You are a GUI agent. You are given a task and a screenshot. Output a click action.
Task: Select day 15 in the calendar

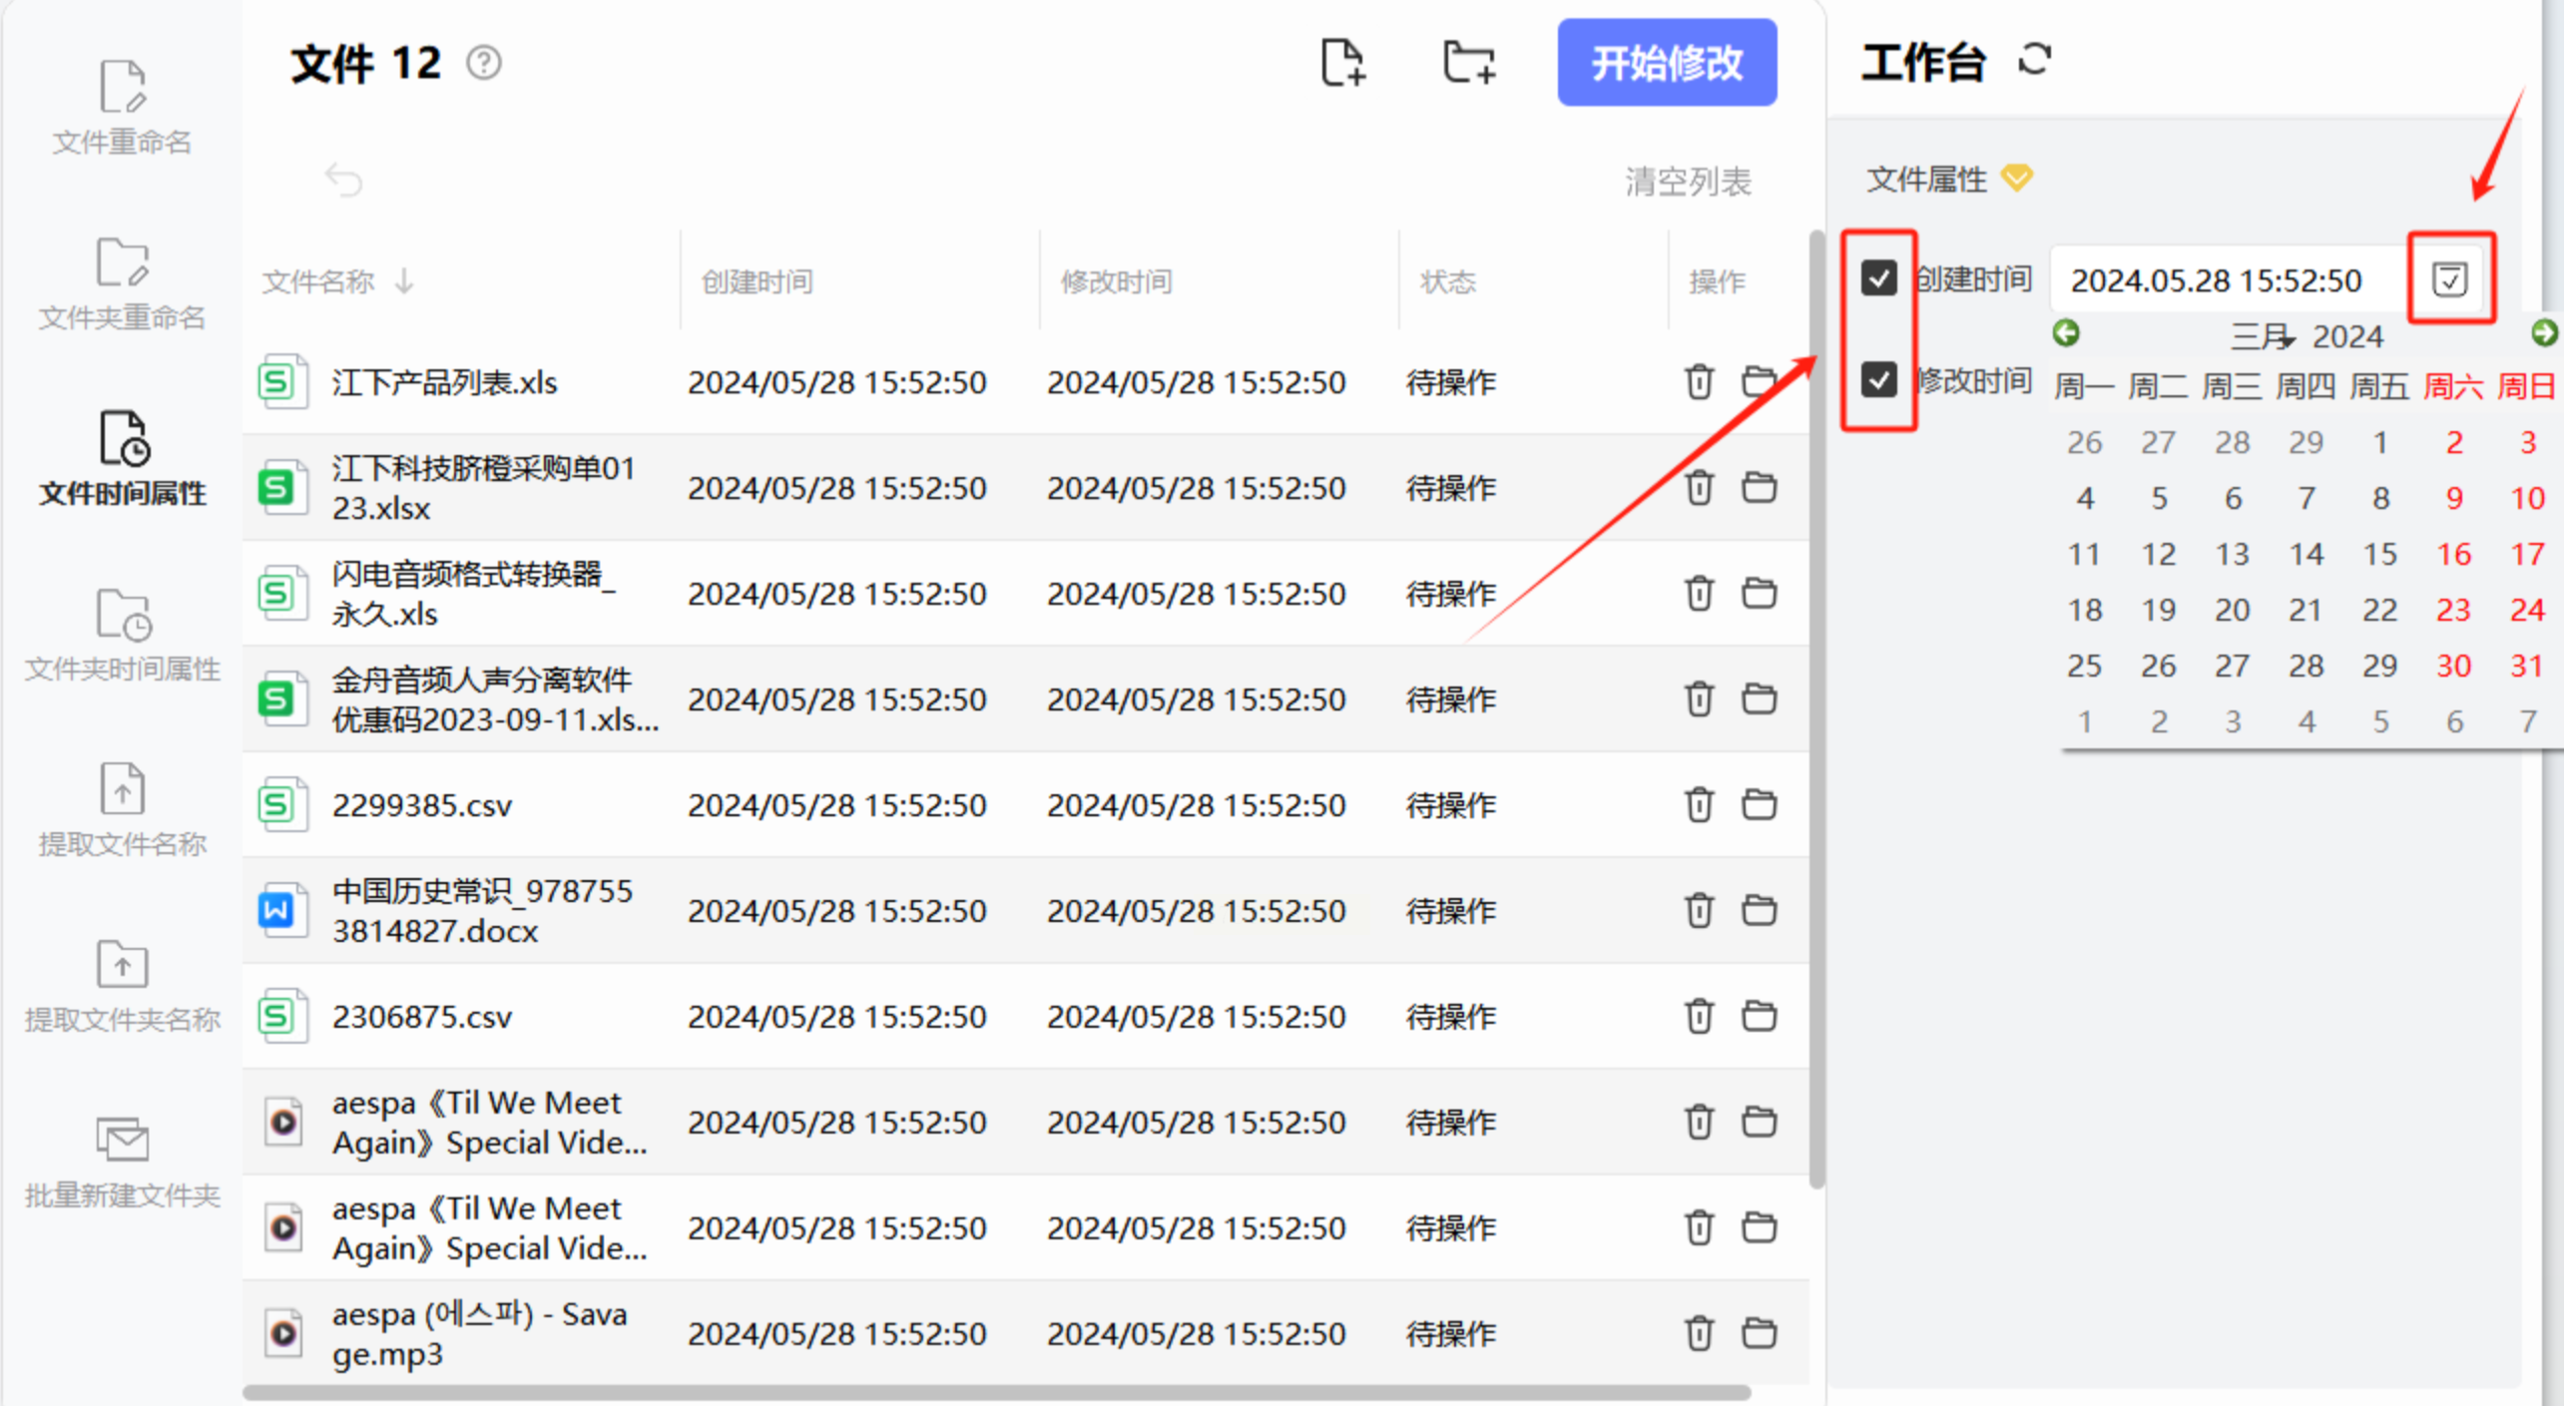tap(2380, 554)
